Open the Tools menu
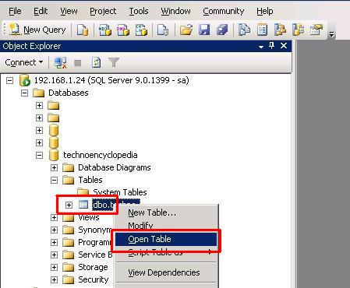Image resolution: width=350 pixels, height=288 pixels. click(139, 11)
